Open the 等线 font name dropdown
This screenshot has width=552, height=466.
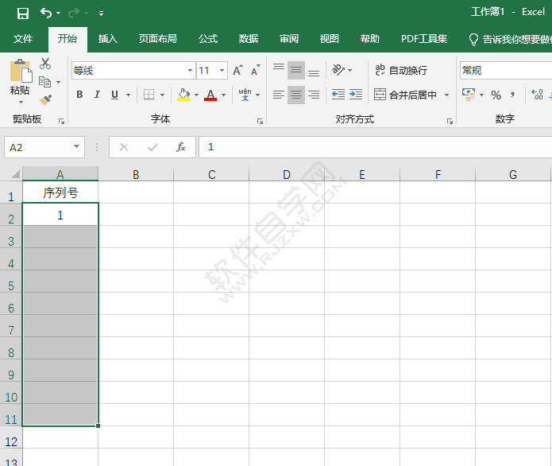[190, 71]
